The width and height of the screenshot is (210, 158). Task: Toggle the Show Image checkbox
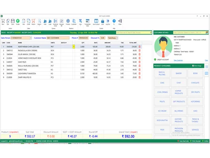193,66
